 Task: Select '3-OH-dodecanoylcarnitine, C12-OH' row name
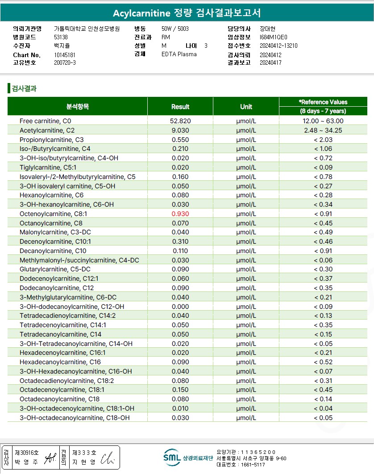pos(72,307)
